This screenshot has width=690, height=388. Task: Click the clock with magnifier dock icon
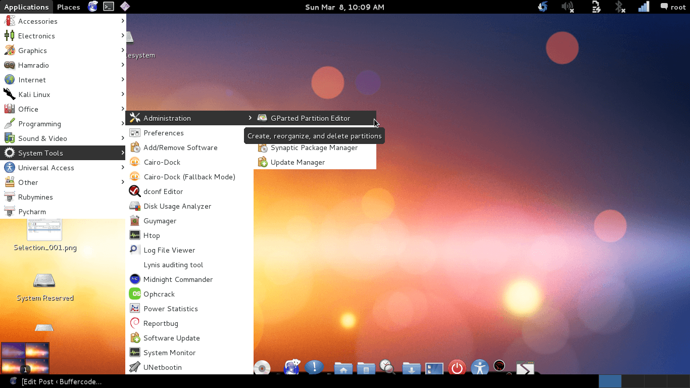(x=387, y=367)
